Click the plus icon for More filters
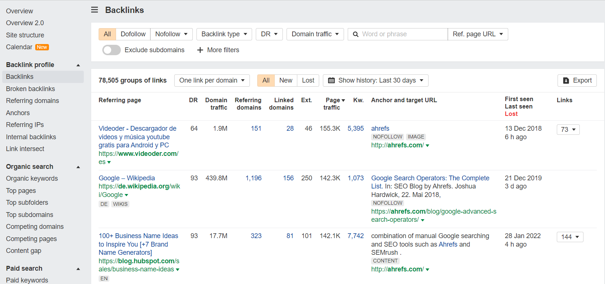Viewport: 605px width, 284px height. [200, 50]
